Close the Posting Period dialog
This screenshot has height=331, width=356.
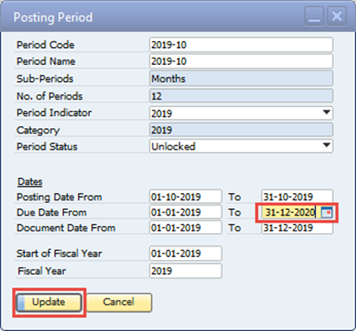tap(336, 17)
